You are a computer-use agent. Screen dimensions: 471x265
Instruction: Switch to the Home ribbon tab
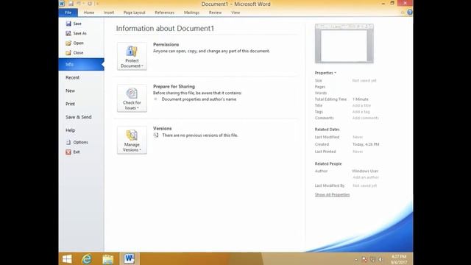pyautogui.click(x=89, y=13)
